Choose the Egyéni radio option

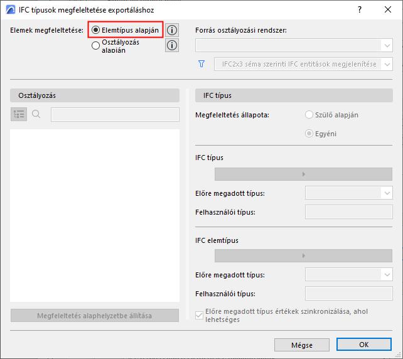click(x=309, y=134)
